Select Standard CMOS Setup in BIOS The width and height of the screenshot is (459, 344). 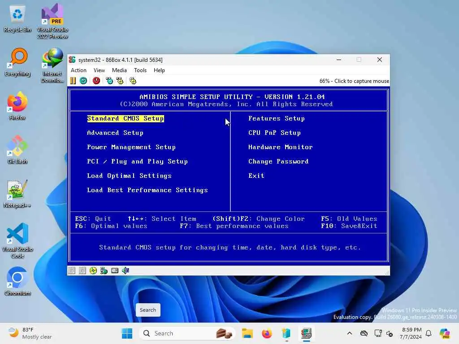[126, 118]
